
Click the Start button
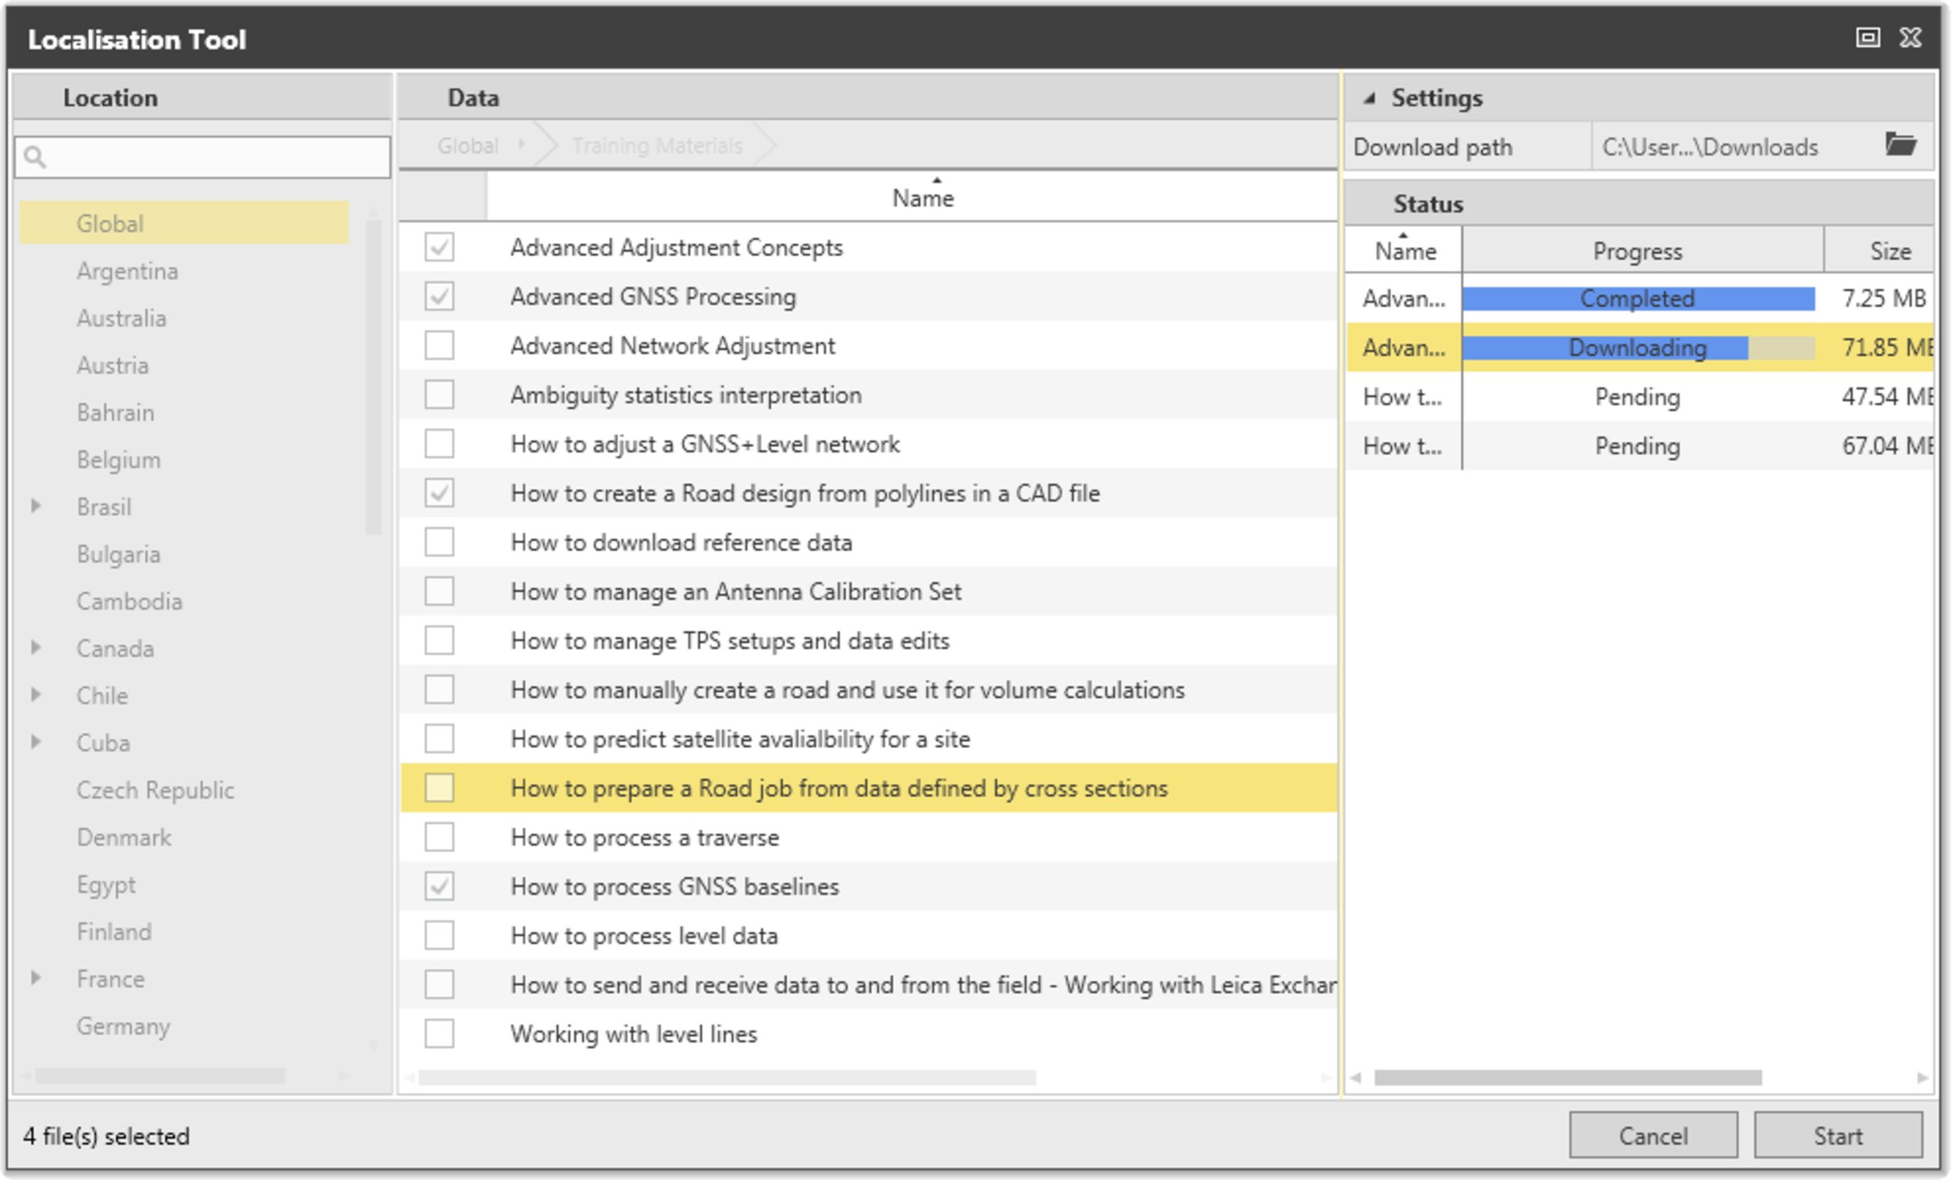click(x=1838, y=1136)
